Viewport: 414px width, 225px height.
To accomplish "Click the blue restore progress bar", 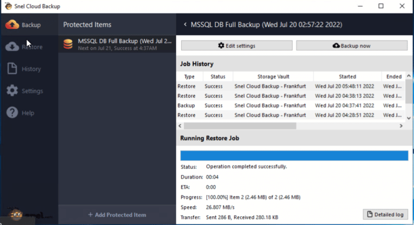I will tap(294, 155).
